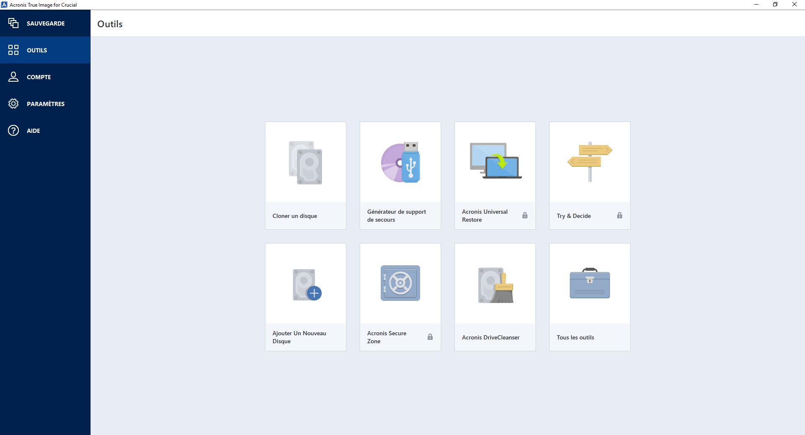Click the Paramètres gear icon in sidebar
Image resolution: width=805 pixels, height=435 pixels.
tap(13, 104)
